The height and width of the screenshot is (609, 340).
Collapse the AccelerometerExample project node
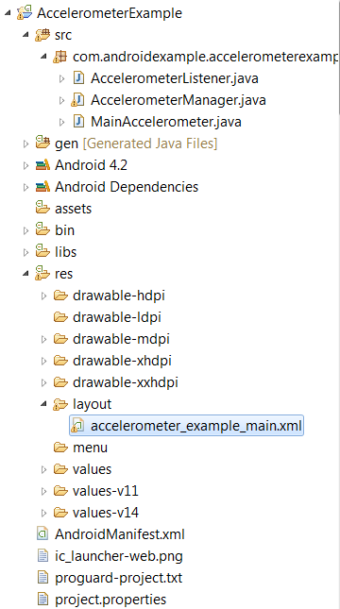click(x=8, y=13)
